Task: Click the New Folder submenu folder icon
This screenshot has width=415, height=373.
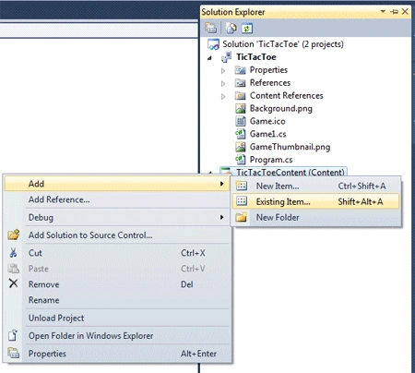Action: point(242,217)
